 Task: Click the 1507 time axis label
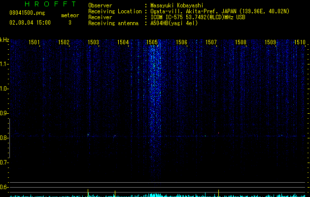(211, 42)
